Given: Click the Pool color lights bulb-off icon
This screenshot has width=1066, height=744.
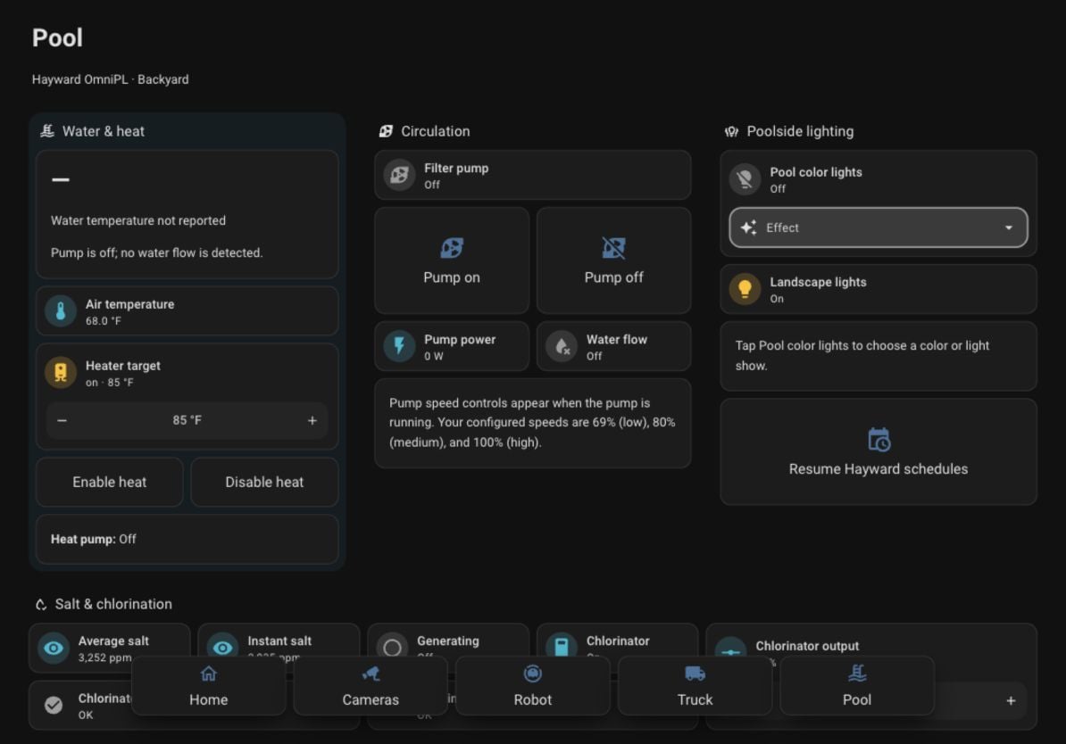Looking at the screenshot, I should pos(745,179).
